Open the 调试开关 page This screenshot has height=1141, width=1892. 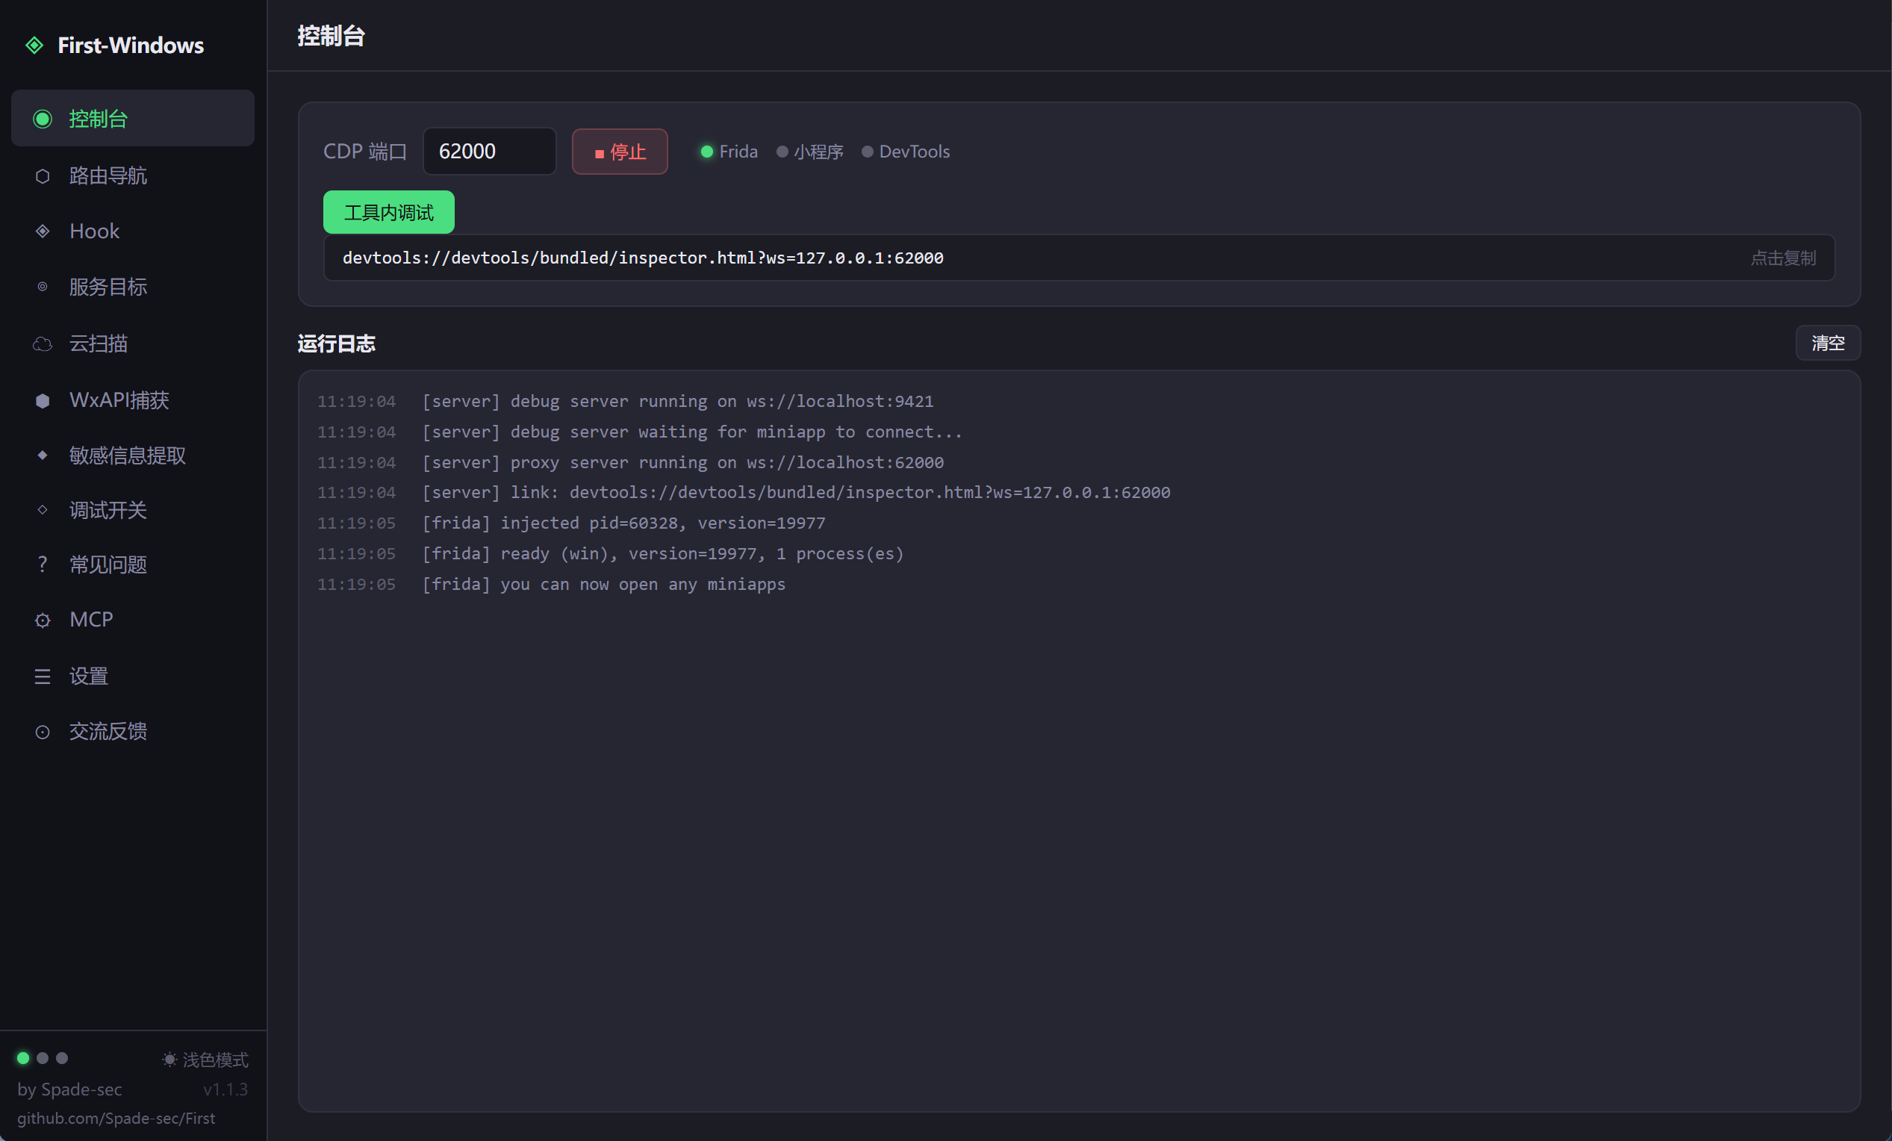coord(133,510)
